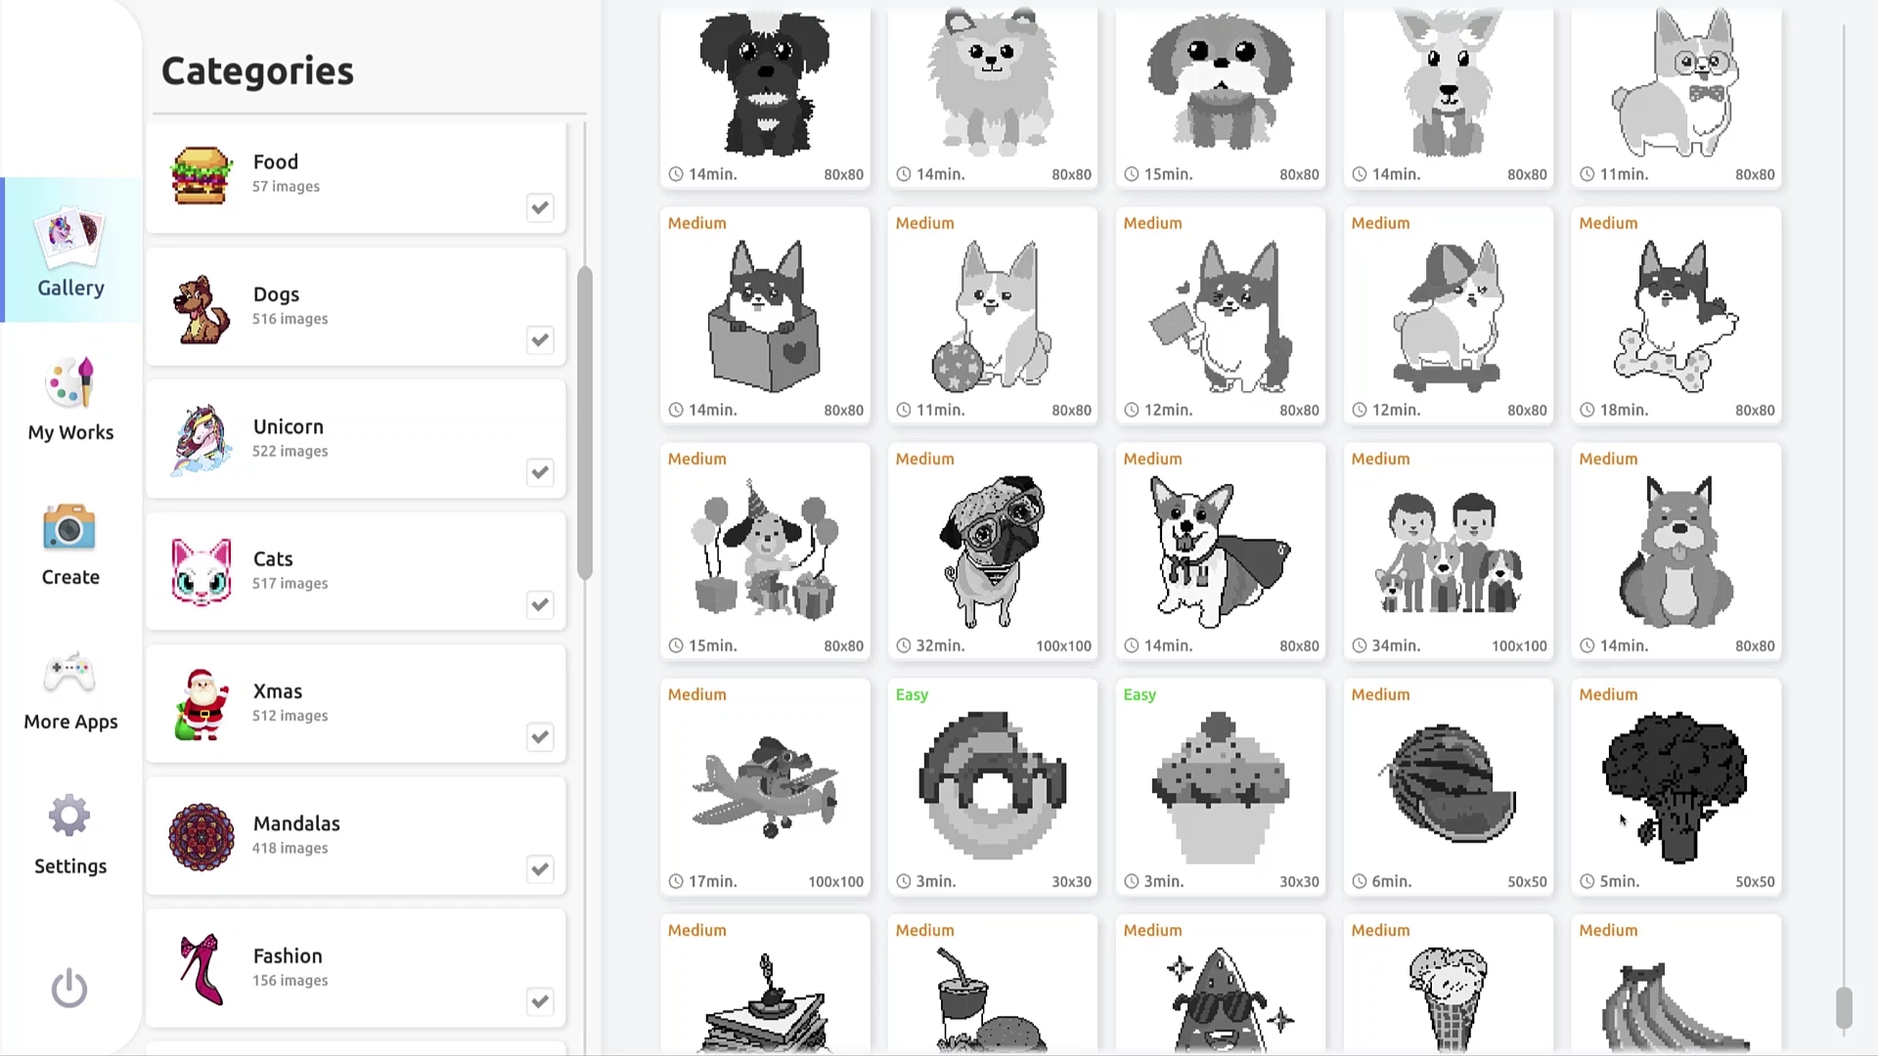Uncheck the Fashion category checkbox

pyautogui.click(x=540, y=1002)
